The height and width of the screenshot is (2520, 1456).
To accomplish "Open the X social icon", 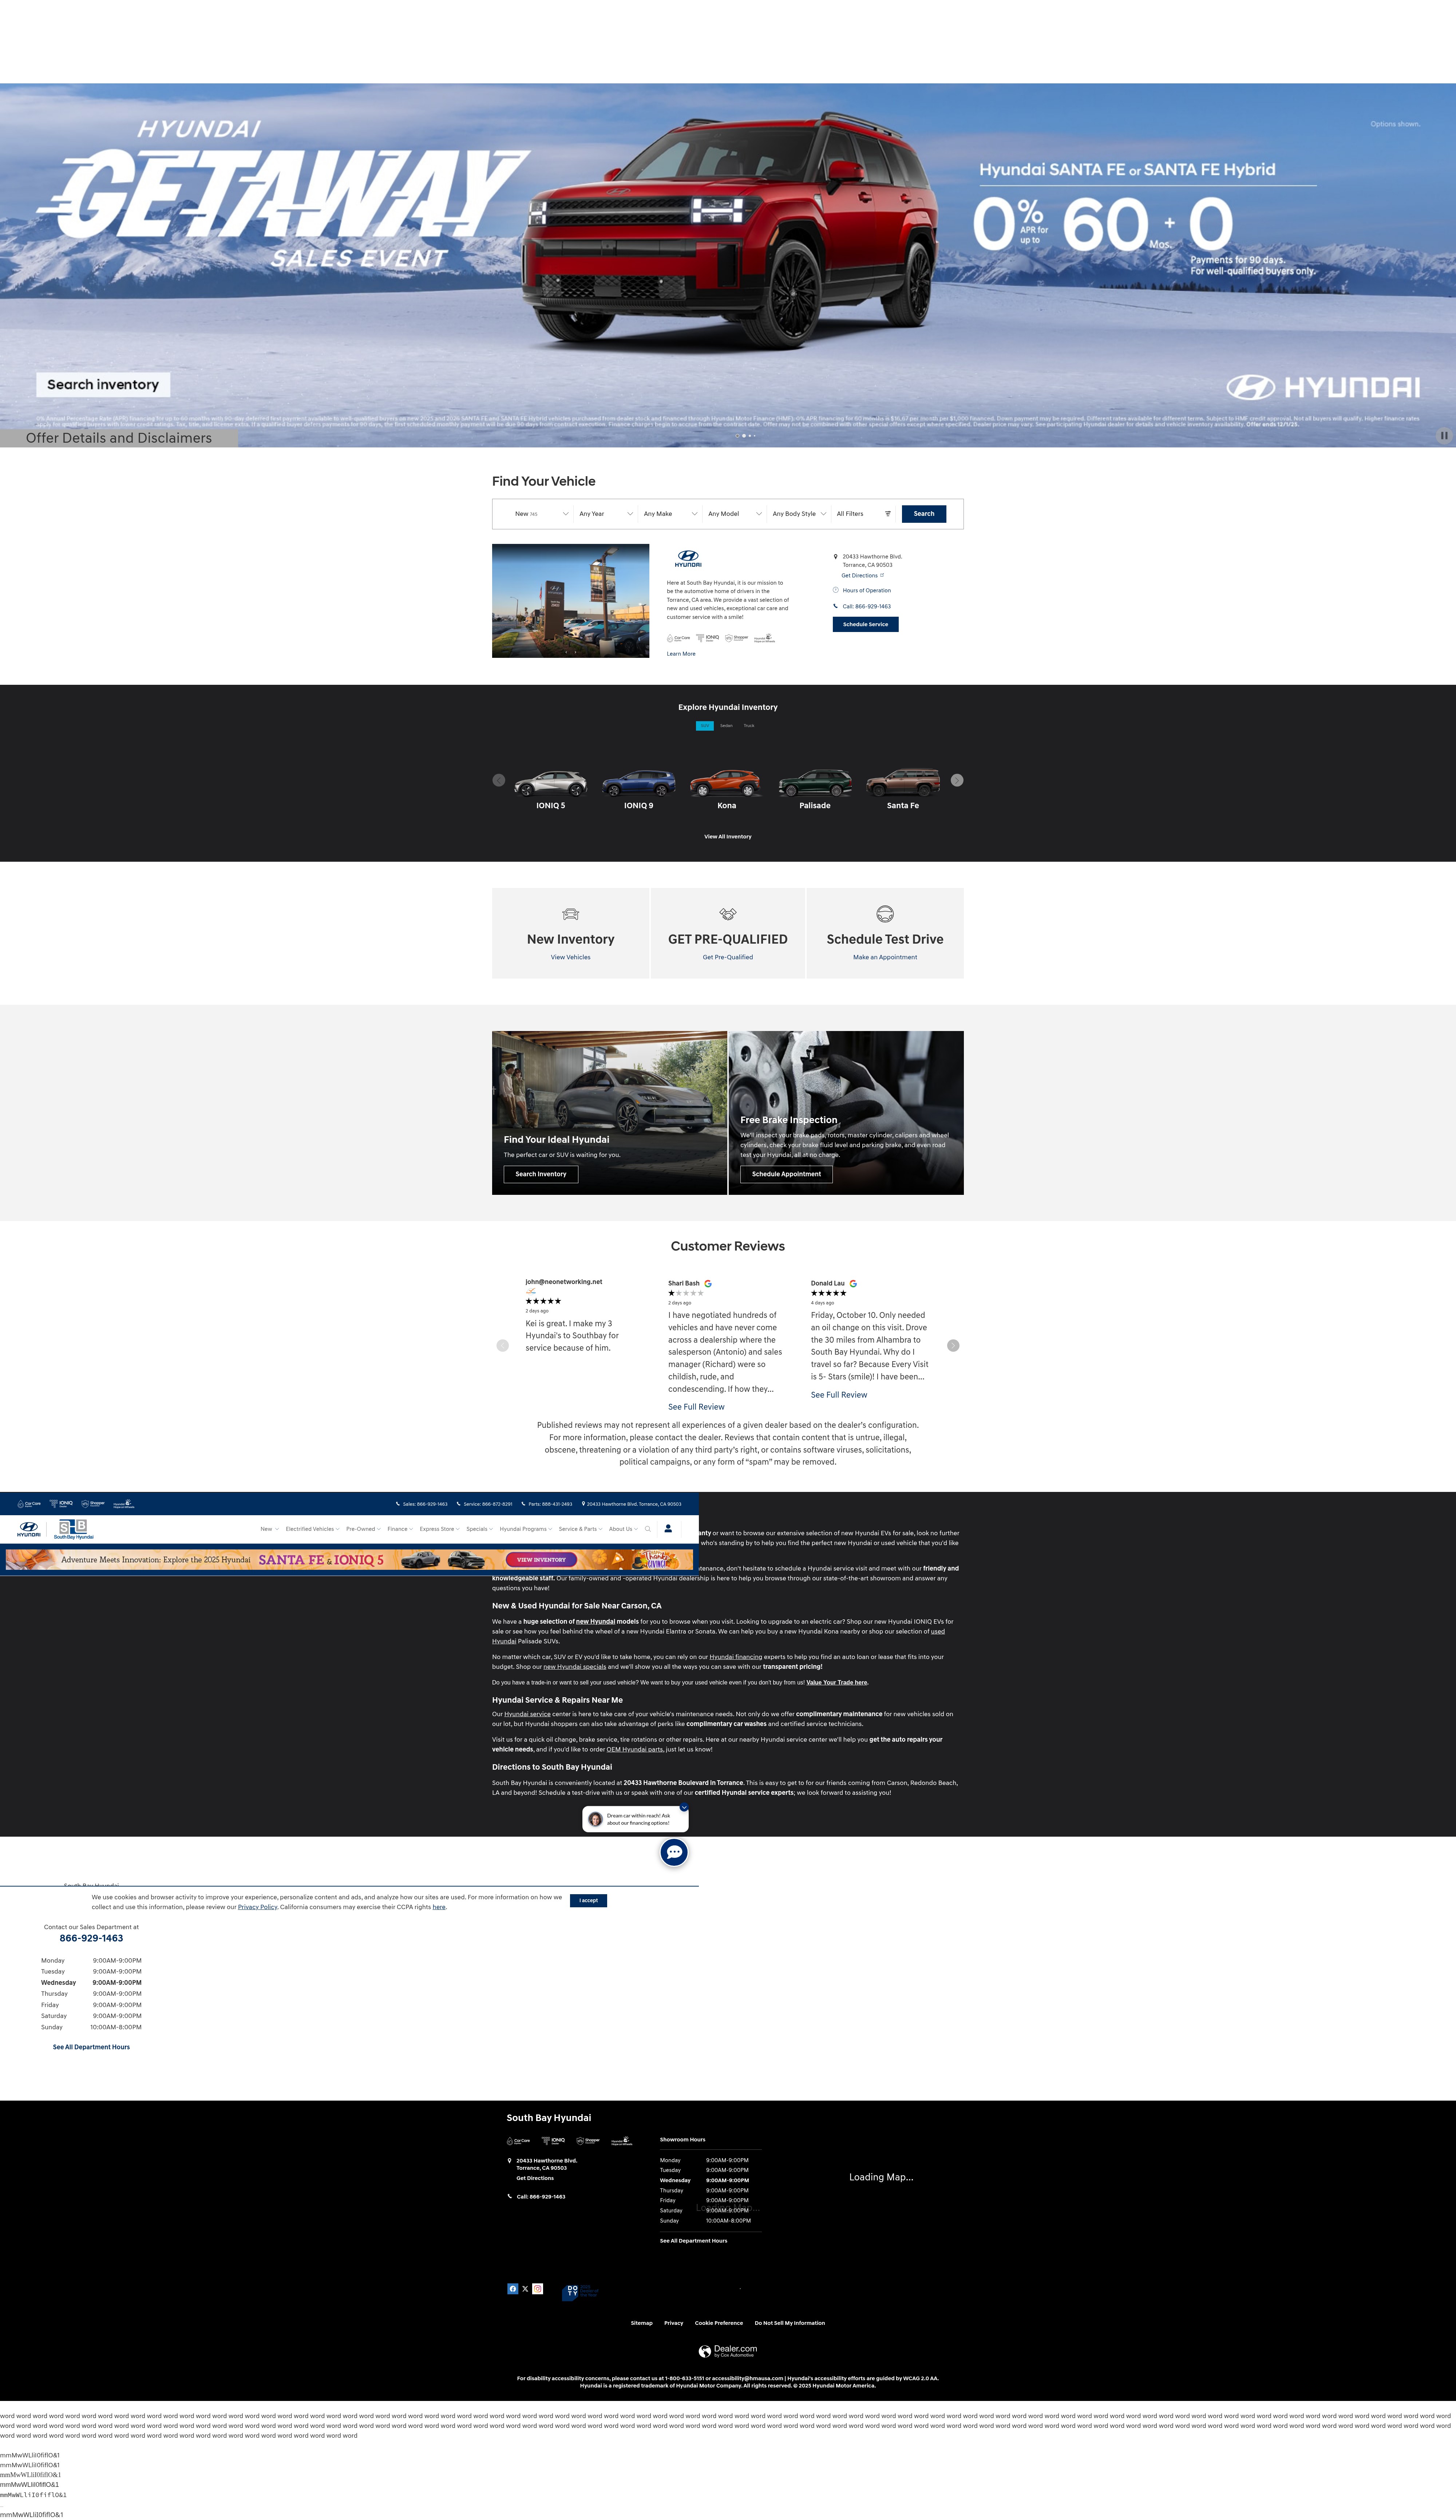I will (525, 2289).
